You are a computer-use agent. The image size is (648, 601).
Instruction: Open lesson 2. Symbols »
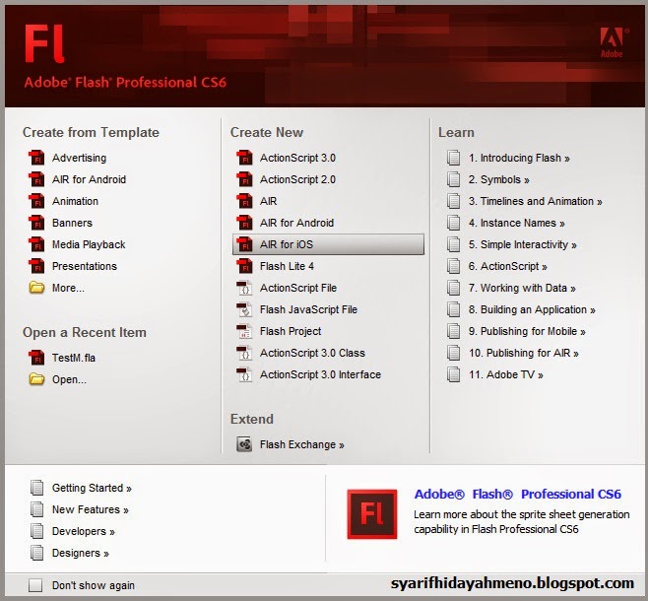499,179
